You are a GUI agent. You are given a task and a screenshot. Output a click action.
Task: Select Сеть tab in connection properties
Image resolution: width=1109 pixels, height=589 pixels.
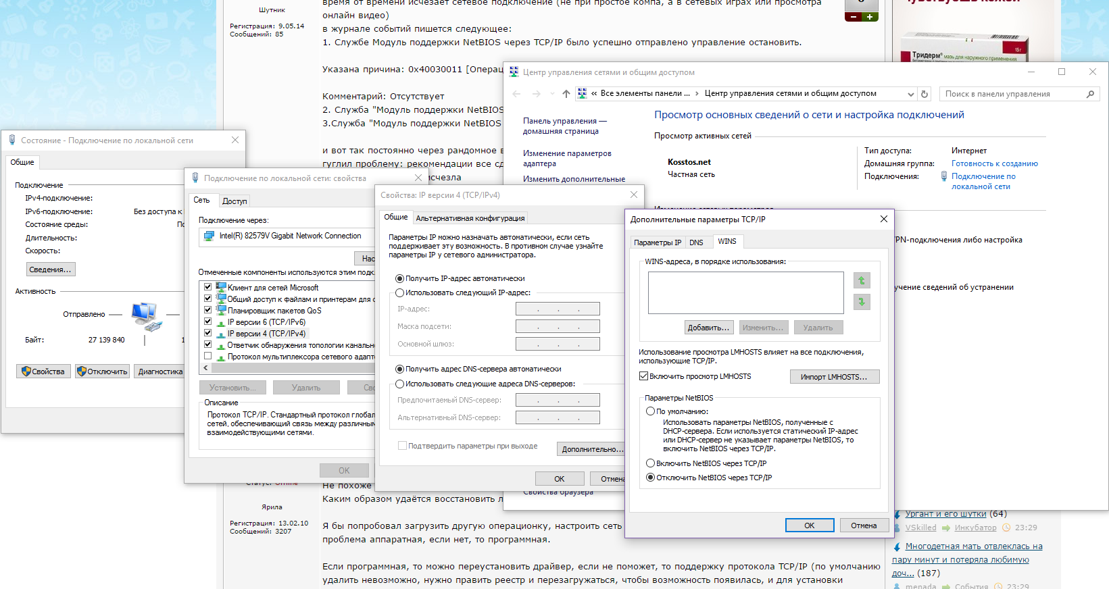click(x=201, y=200)
